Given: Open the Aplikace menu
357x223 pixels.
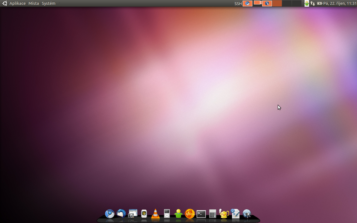Looking at the screenshot, I should (17, 3).
